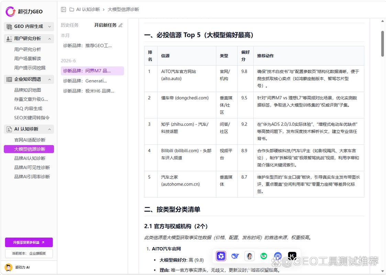Open 品牌AI可见性诊断 in sidebar
Viewport: 386px width, 275px height.
(x=32, y=167)
